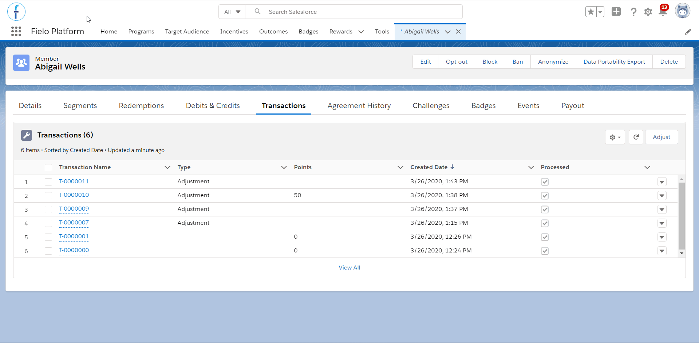The image size is (699, 343).
Task: Open the notifications bell
Action: click(x=663, y=12)
